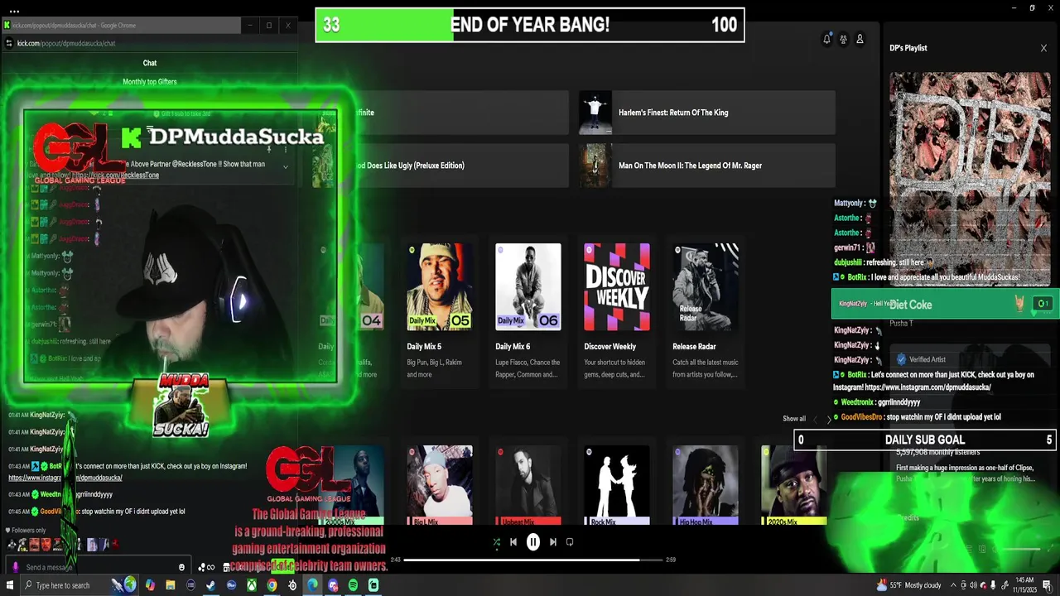
Task: Show hidden system tray icons
Action: pyautogui.click(x=952, y=585)
